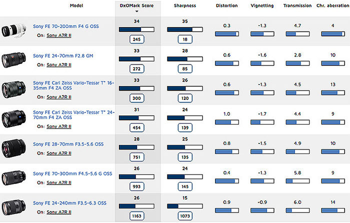Image resolution: width=350 pixels, height=223 pixels.
Task: Select the Distortion column header
Action: (226, 5)
